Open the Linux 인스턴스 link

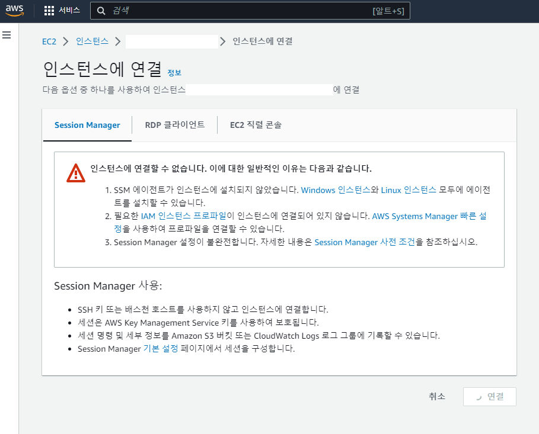[409, 190]
